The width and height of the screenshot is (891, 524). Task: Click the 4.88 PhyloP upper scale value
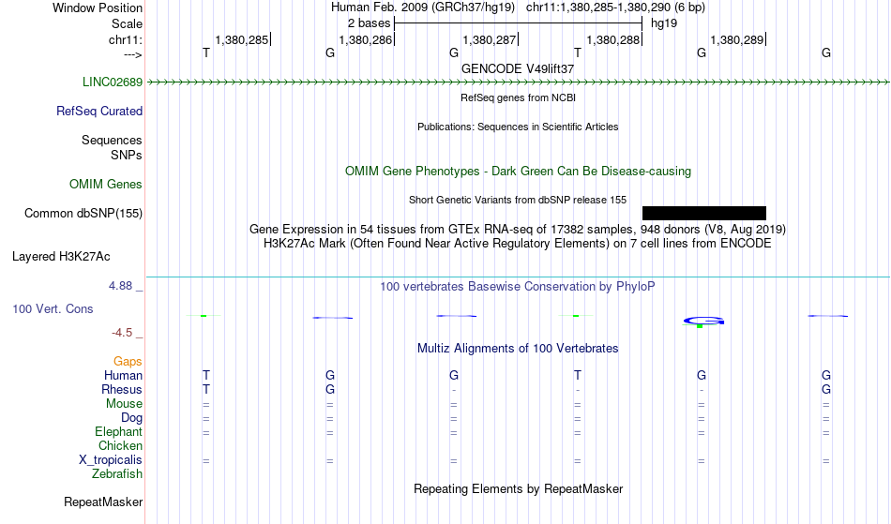tap(120, 286)
